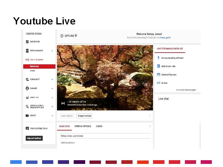
Task: Click the Live chat heading
Action: [x=164, y=99]
